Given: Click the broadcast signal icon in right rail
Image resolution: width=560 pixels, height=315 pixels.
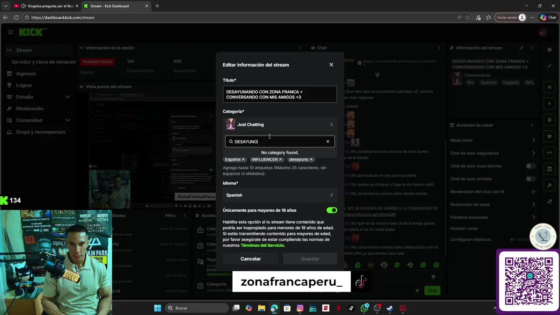Looking at the screenshot, I should click(x=549, y=153).
